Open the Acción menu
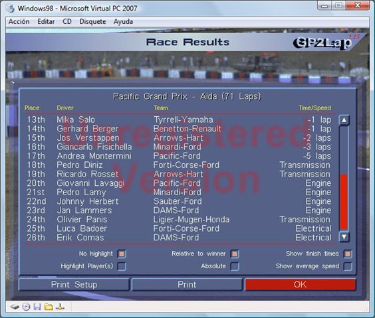Screen dimensions: 375x318 pos(19,22)
